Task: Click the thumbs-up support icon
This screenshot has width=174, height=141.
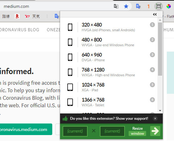Action: click(65, 118)
